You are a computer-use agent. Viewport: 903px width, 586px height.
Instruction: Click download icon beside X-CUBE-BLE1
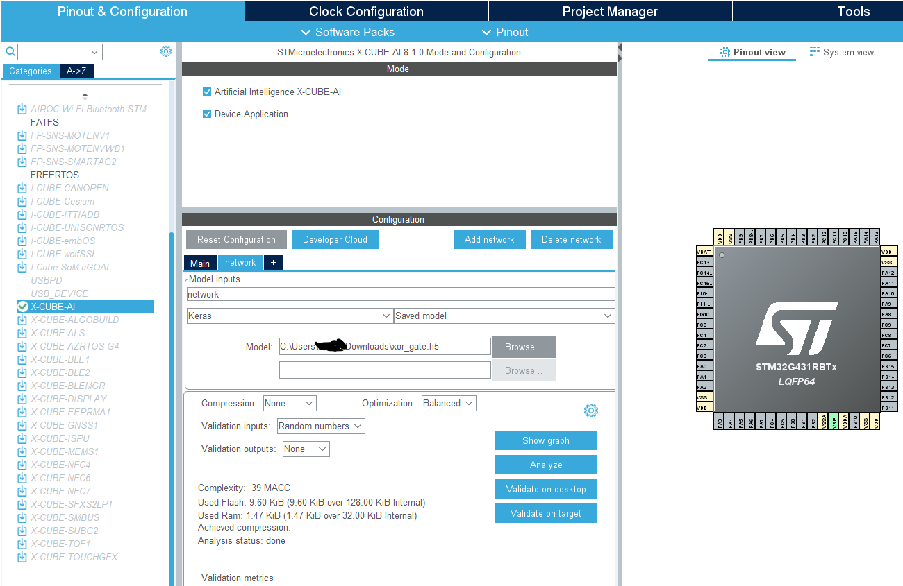click(x=22, y=359)
